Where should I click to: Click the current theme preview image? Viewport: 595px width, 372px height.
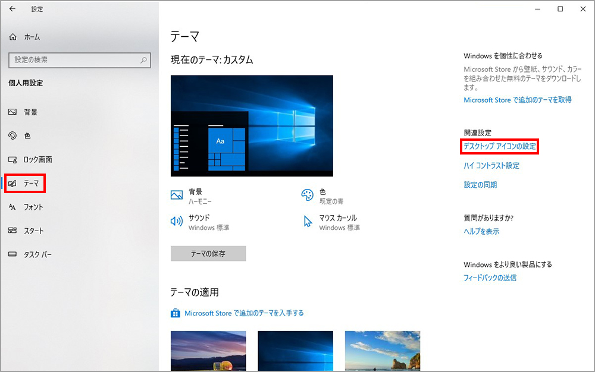252,126
